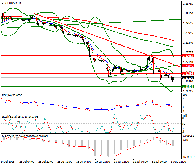
Task: Select the 1.22493 red price level label
Action: (188, 56)
